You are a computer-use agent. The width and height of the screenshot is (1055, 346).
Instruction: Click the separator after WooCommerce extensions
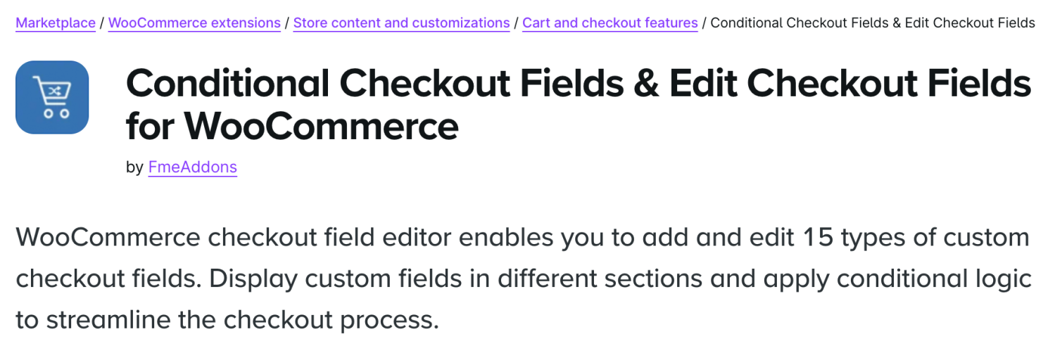pos(287,23)
